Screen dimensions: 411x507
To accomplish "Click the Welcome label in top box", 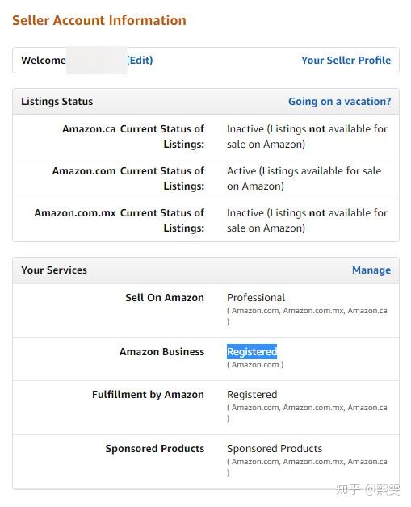I will click(x=44, y=60).
